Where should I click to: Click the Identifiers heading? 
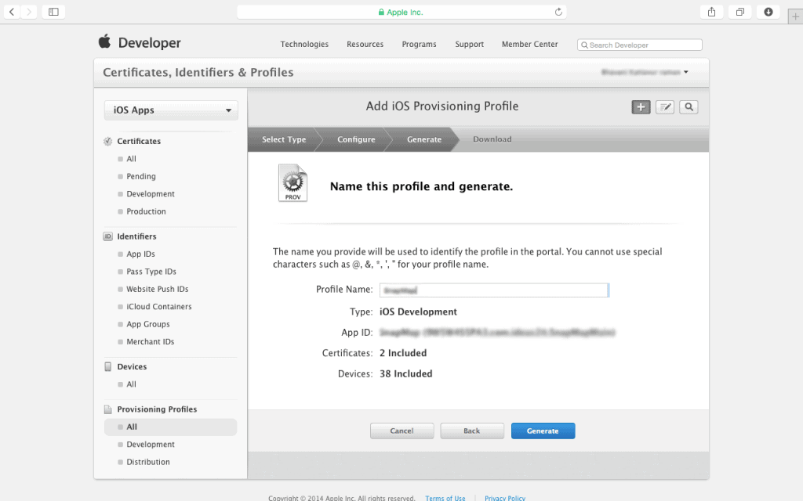136,236
